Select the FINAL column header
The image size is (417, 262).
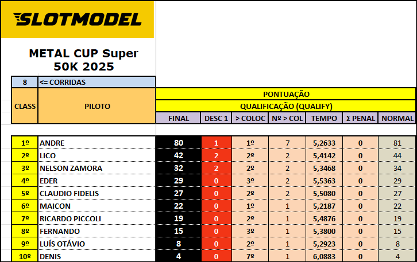point(179,118)
